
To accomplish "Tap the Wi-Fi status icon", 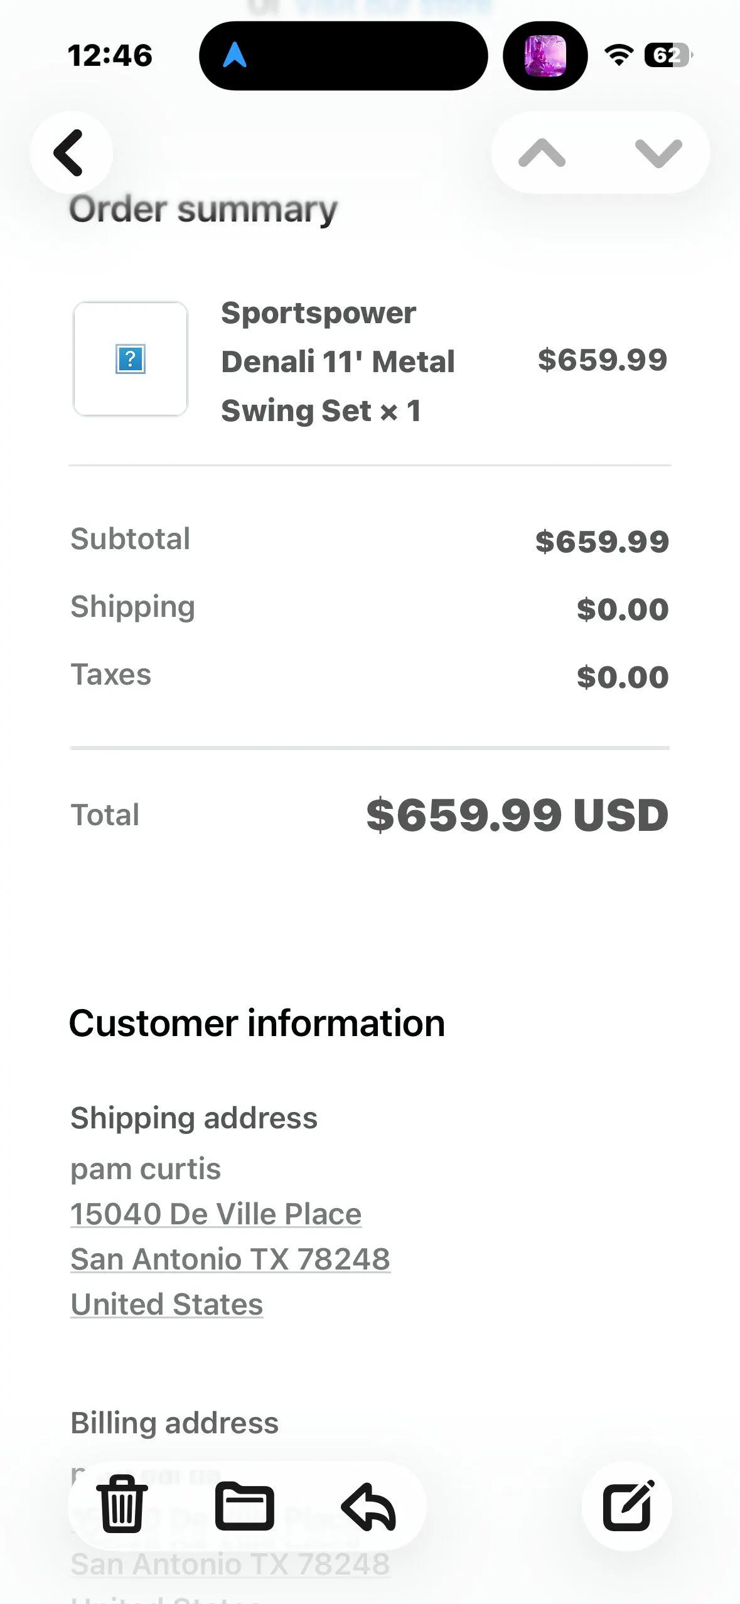I will (x=619, y=55).
